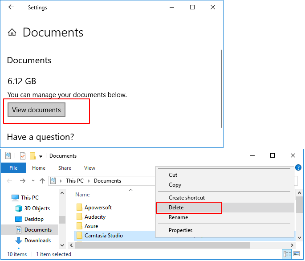This screenshot has width=305, height=261.
Task: Choose Properties in the context menu
Action: 180,230
